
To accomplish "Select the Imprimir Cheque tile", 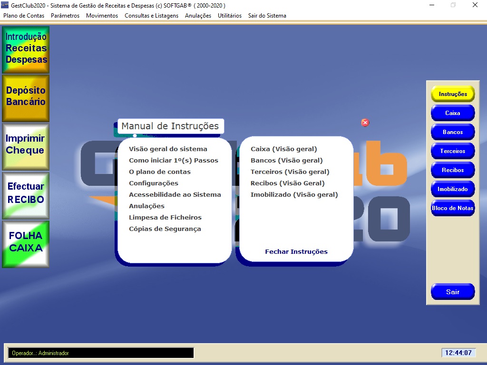I will pos(26,146).
